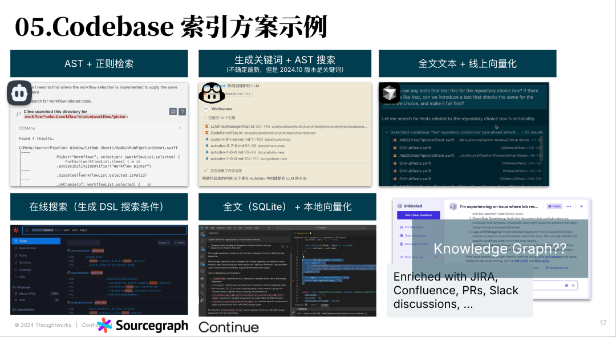Open the apache/dubbo pom.xml result
Viewport: 616px width, 337px height.
point(86,250)
